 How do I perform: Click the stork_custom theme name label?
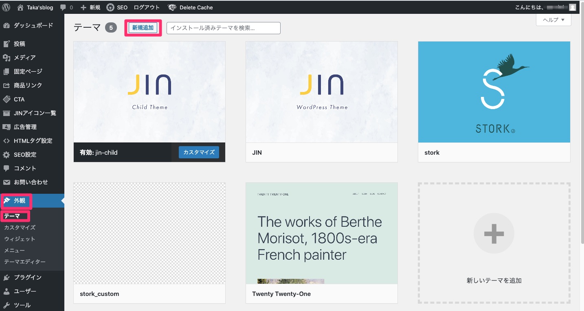[x=99, y=294]
